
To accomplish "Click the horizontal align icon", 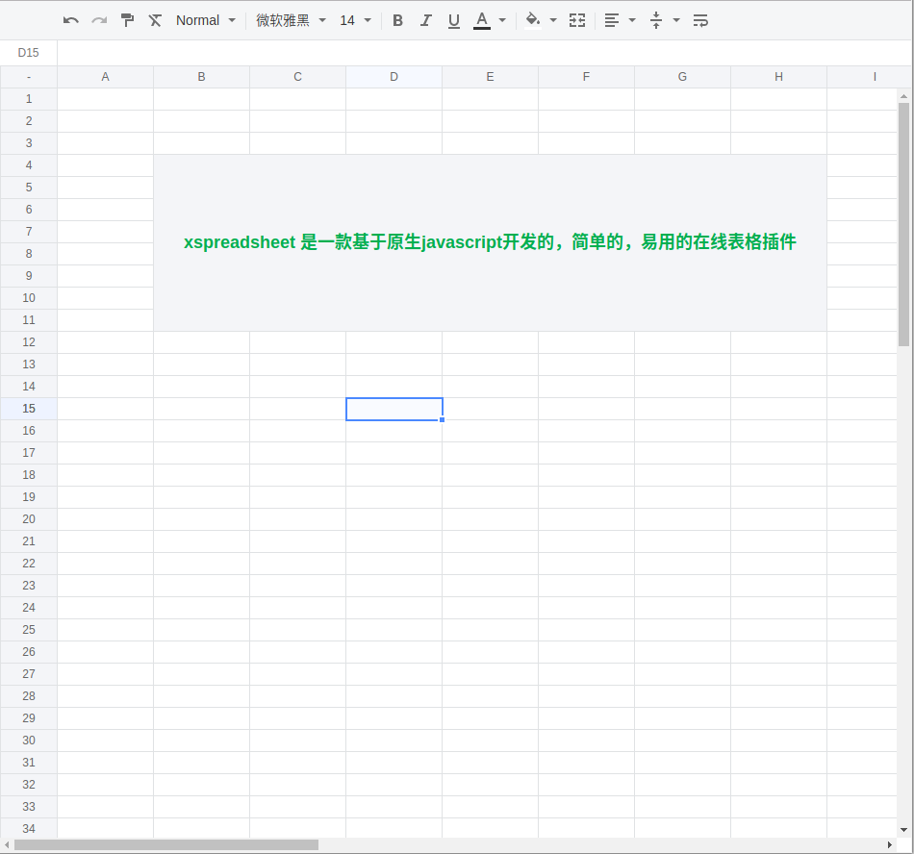I will pyautogui.click(x=612, y=21).
